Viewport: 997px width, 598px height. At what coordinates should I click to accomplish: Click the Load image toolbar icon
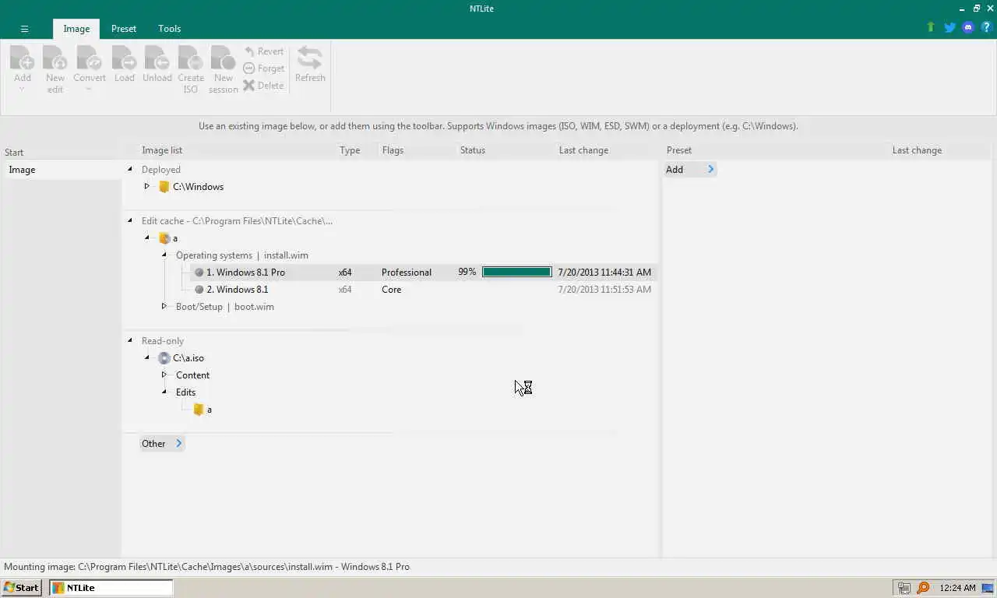coord(125,58)
